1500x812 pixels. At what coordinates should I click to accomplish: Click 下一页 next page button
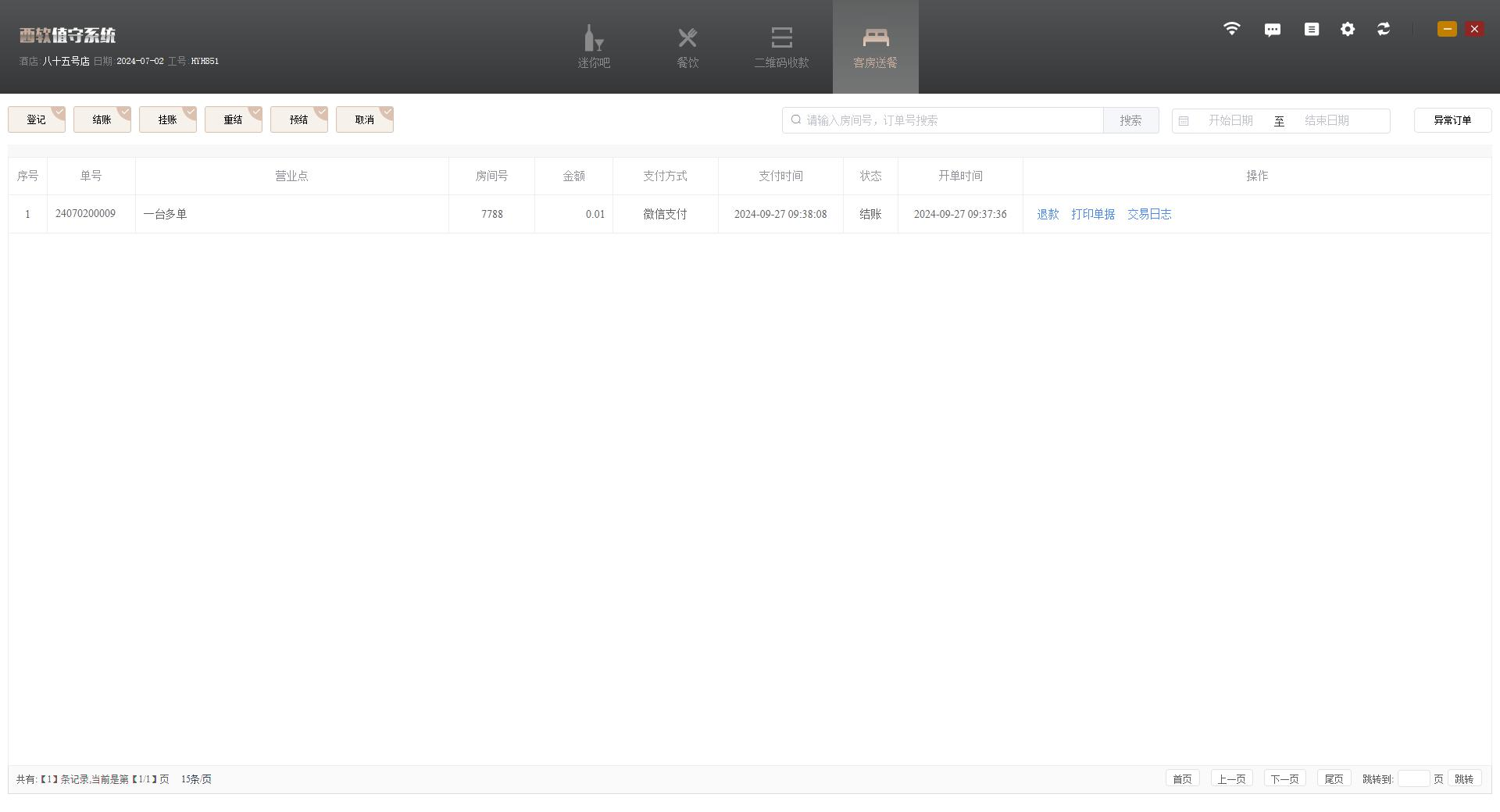(1284, 778)
